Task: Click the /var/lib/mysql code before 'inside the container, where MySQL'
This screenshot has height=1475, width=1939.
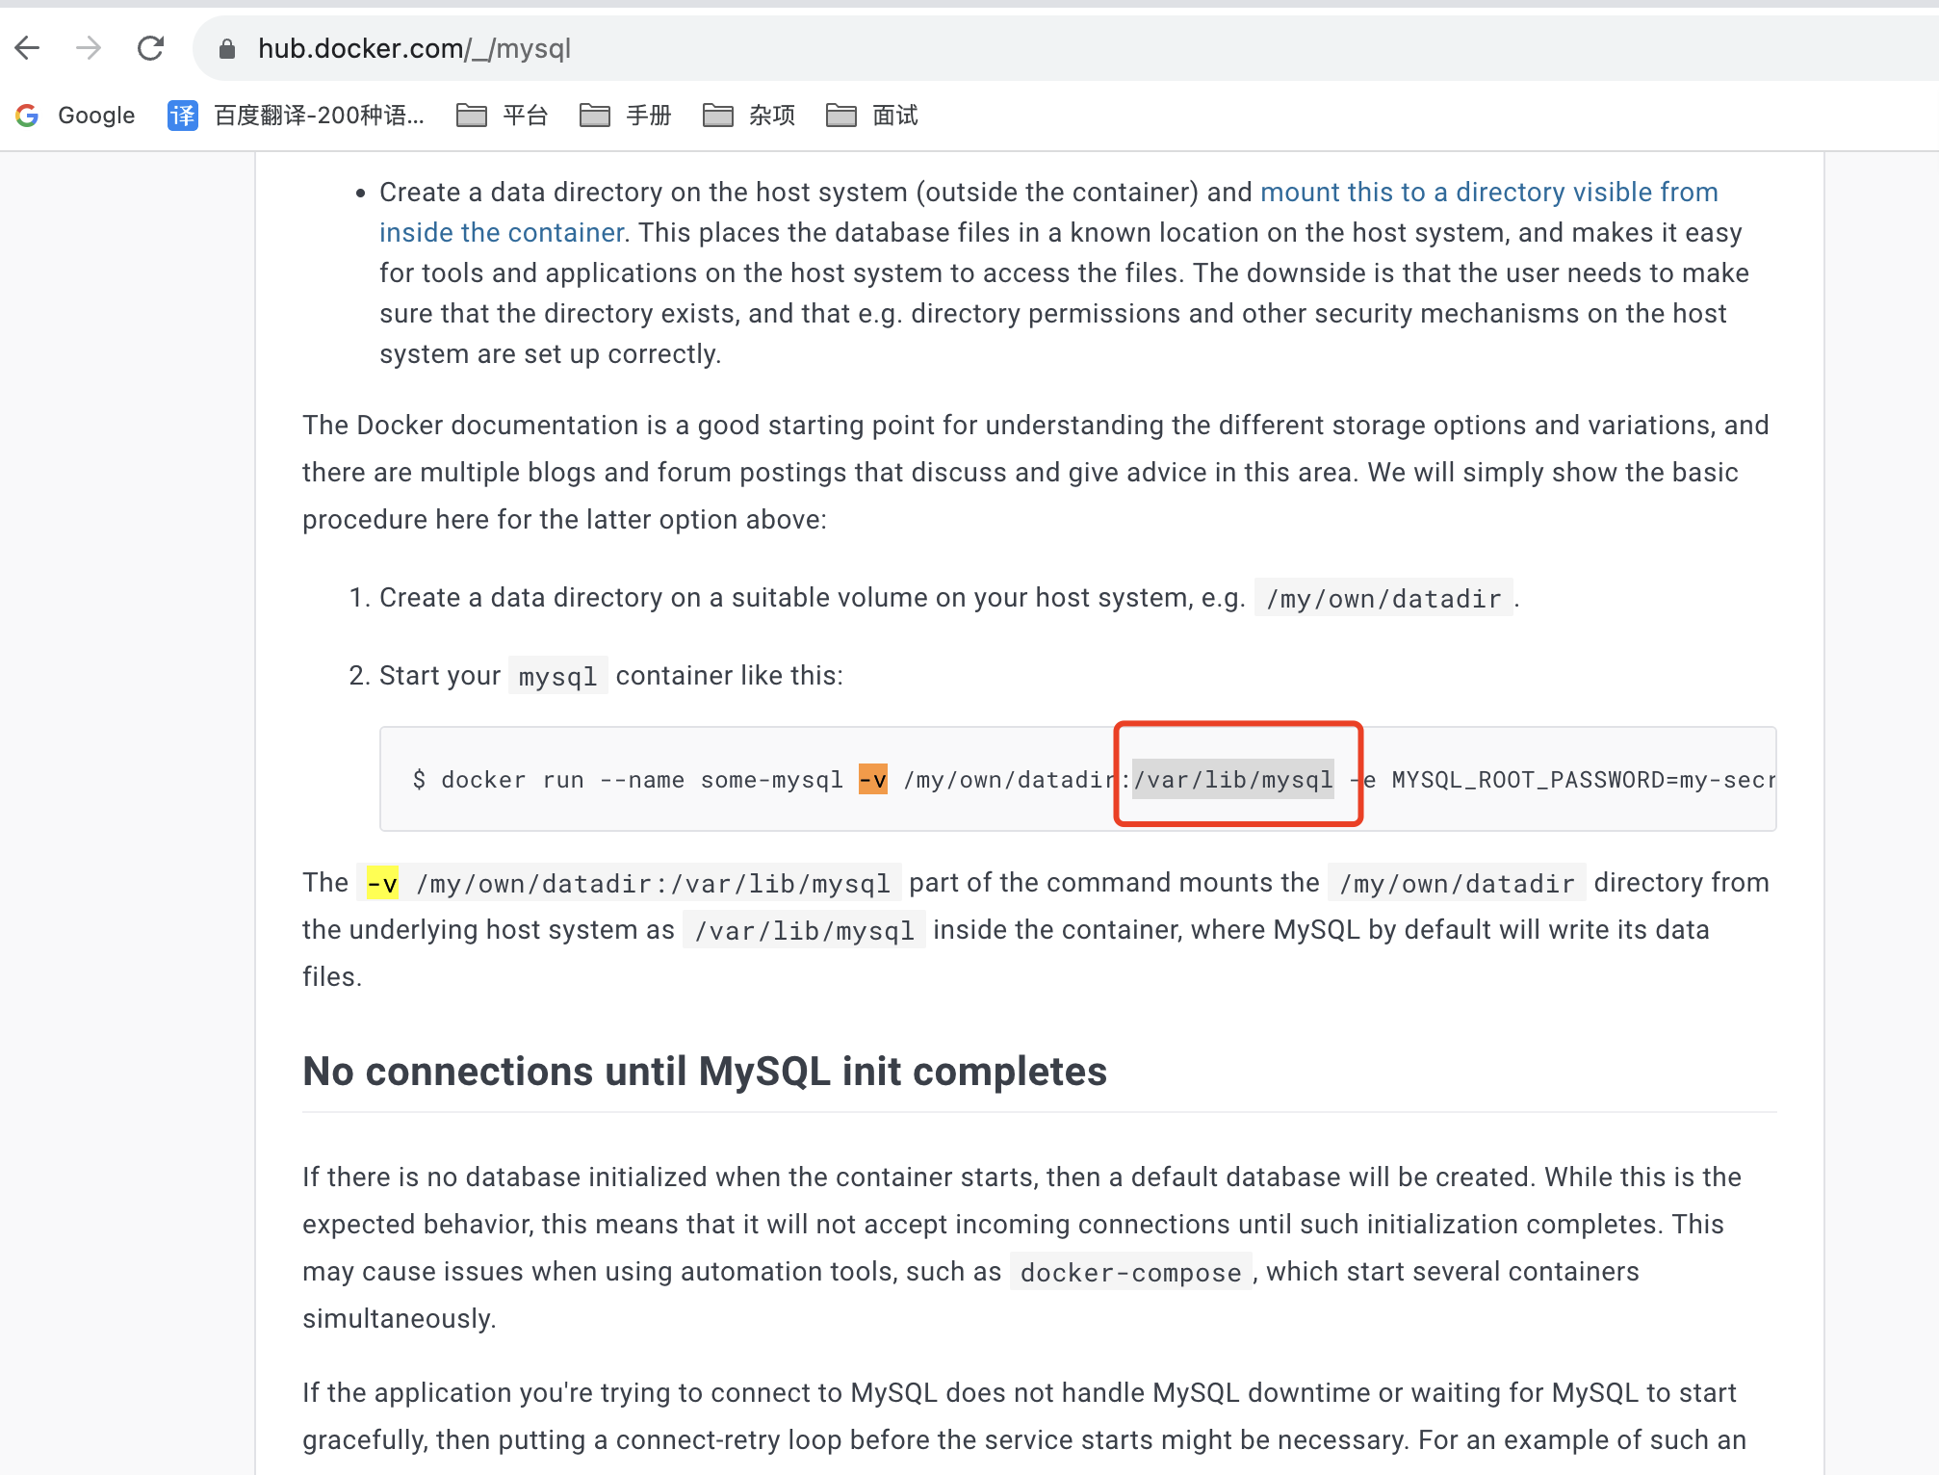Action: (804, 931)
